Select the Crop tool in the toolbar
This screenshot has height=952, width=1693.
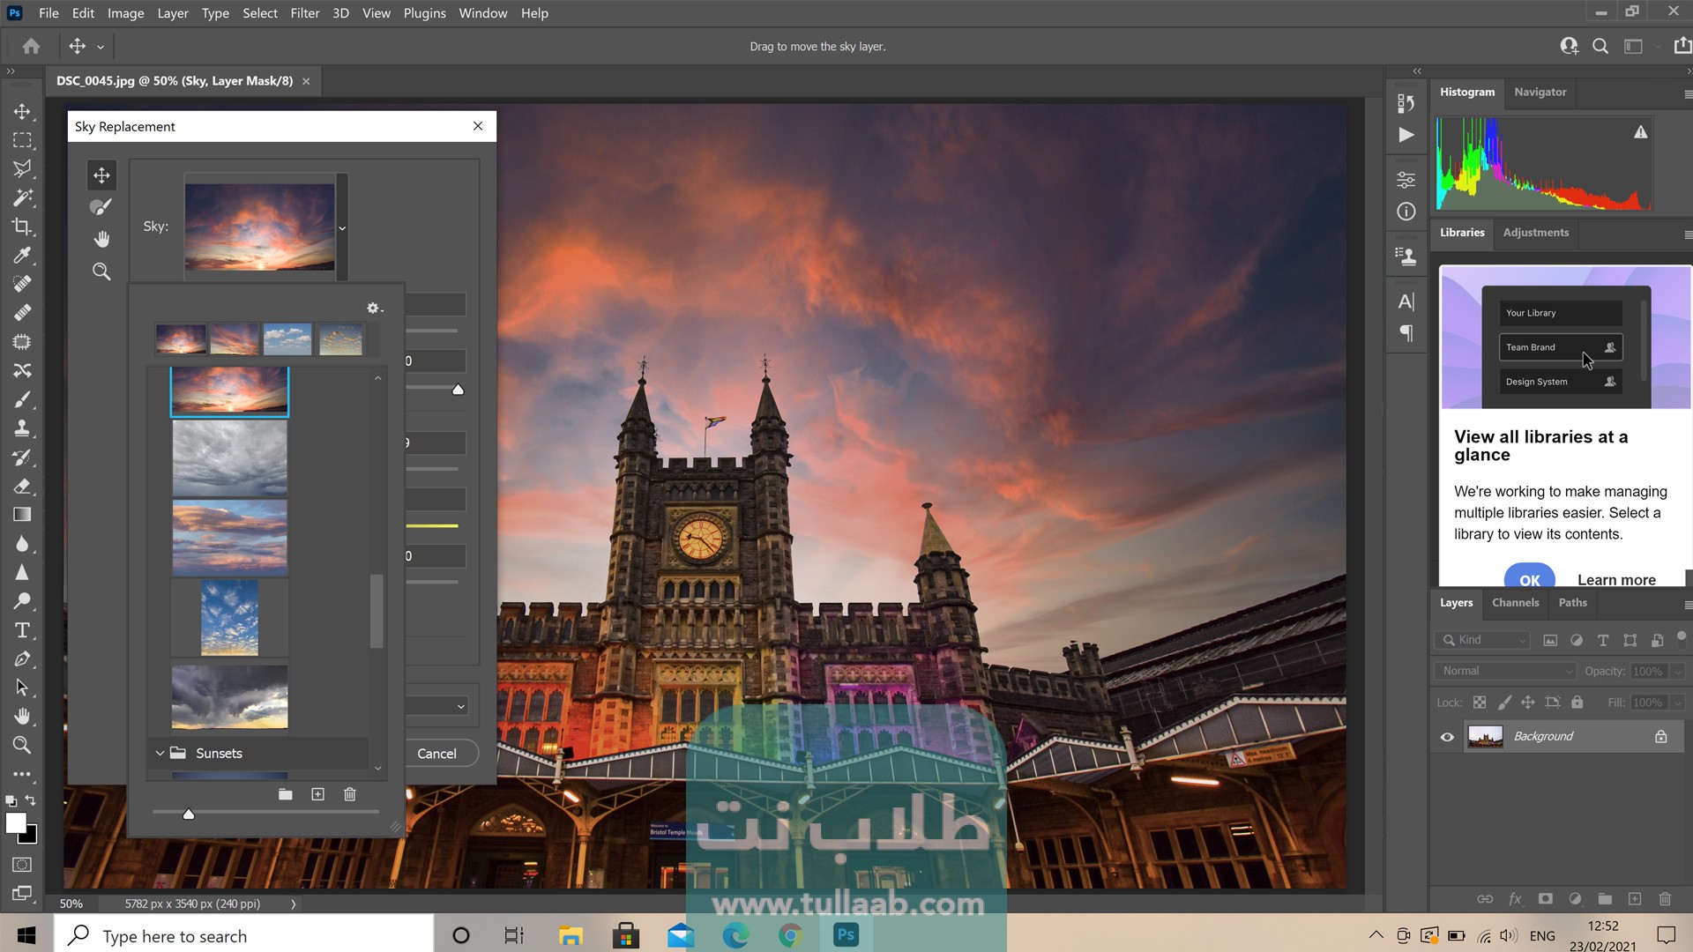(x=22, y=227)
